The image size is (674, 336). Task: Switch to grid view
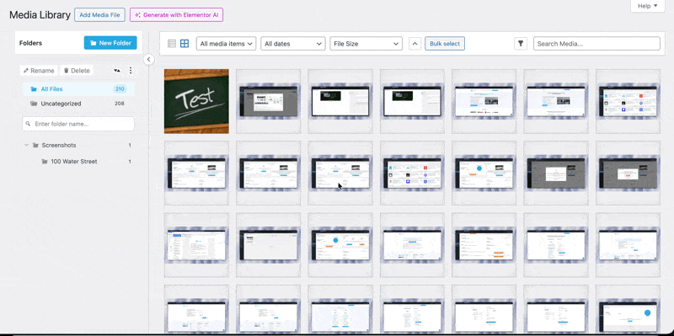[185, 44]
